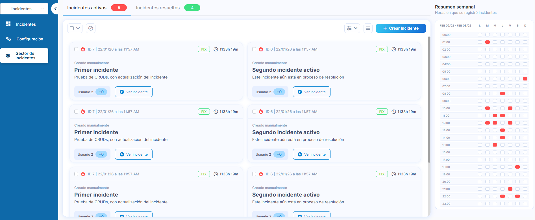535x220 pixels.
Task: Click the Crear Incidente button
Action: [401, 28]
